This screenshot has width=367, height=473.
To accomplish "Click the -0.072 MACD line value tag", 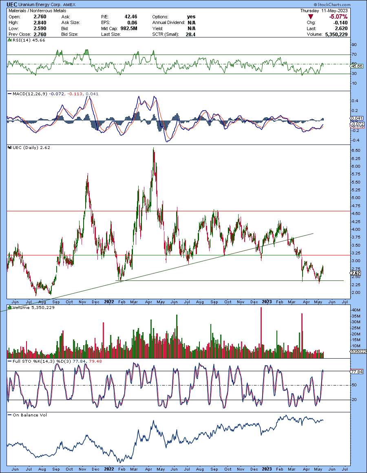I will pos(357,124).
